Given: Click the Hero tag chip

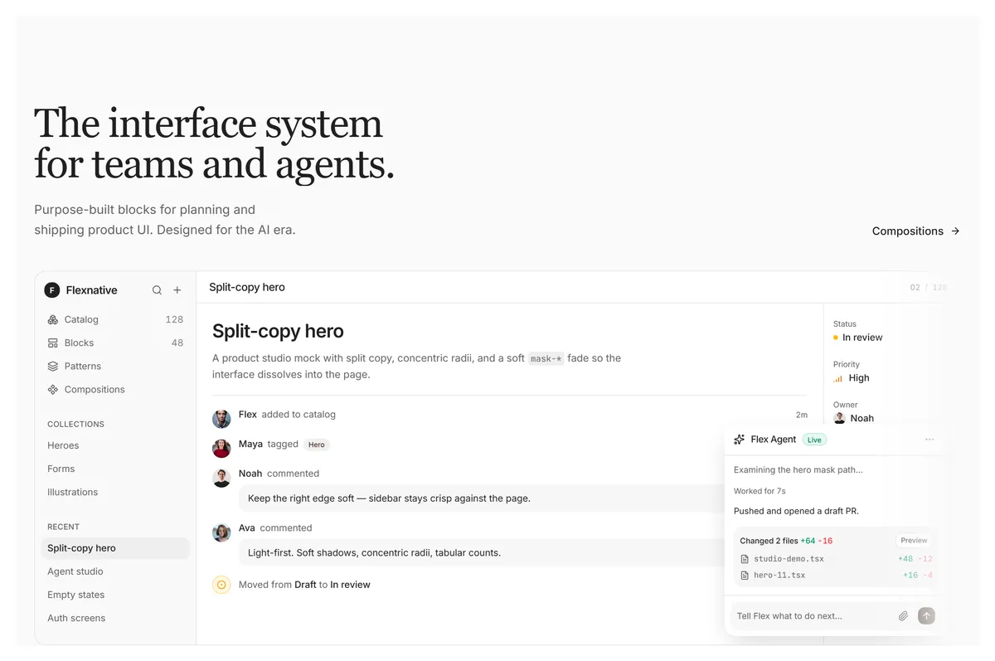Looking at the screenshot, I should click(x=317, y=445).
